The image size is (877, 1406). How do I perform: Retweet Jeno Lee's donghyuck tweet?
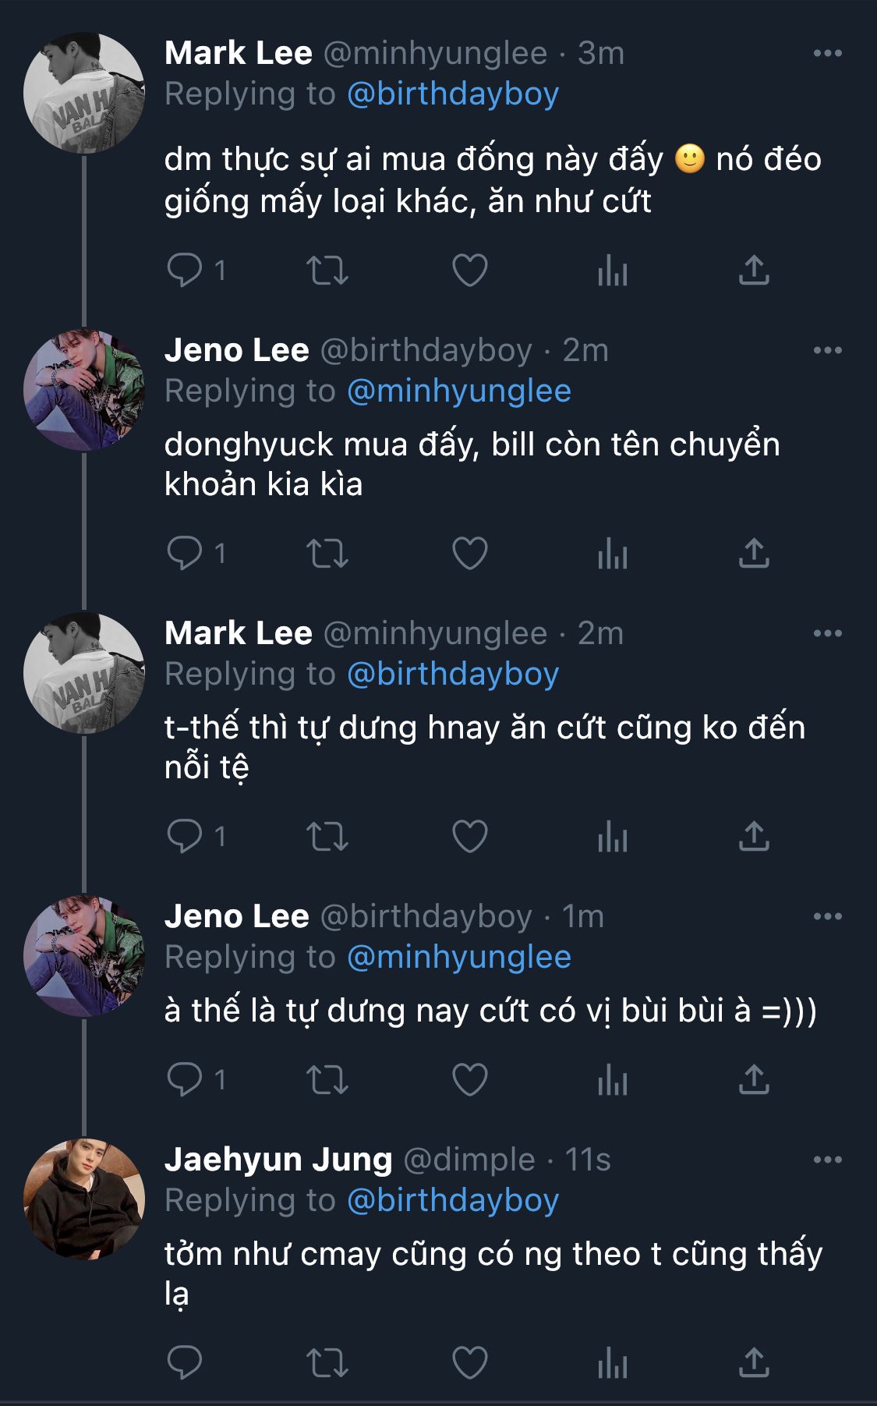tap(327, 554)
